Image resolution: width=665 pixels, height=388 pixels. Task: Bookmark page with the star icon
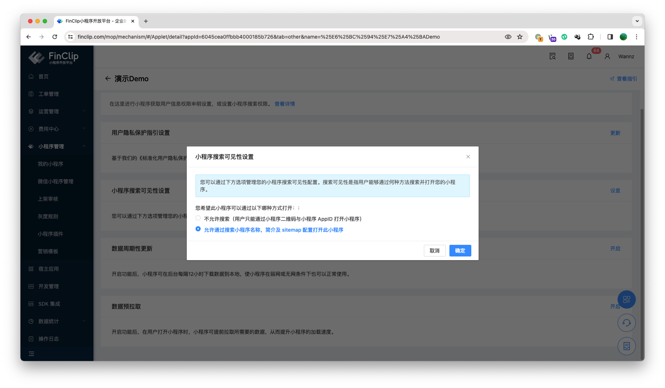point(520,37)
